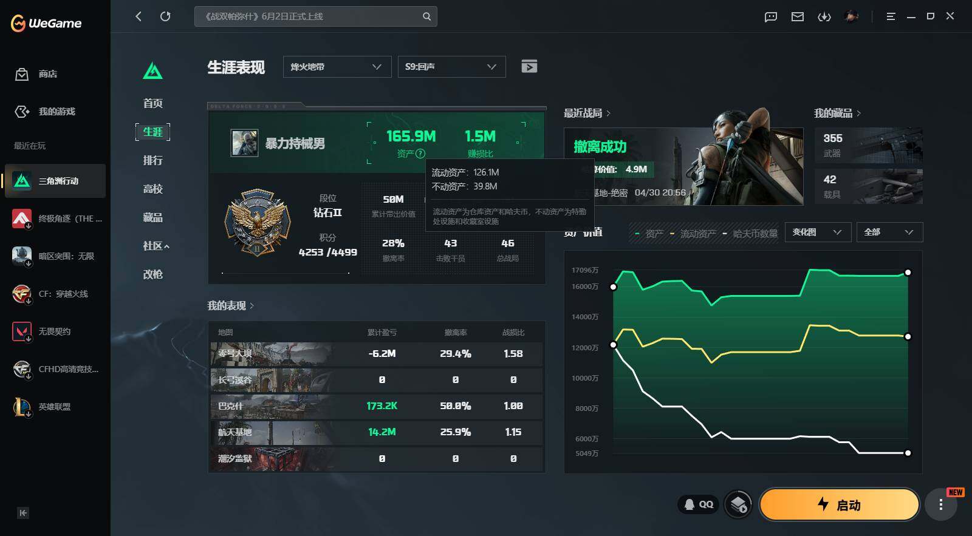972x536 pixels.
Task: Expand the 社区 navigation submenu
Action: [x=156, y=246]
